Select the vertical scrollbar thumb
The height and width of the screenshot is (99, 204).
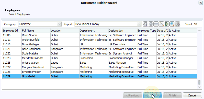pos(199,82)
